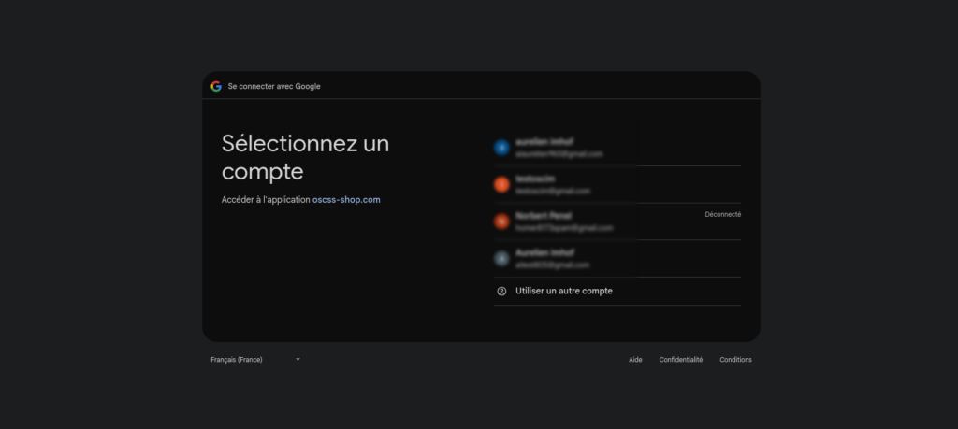
Task: Choose "Utiliser un autre compte"
Action: pyautogui.click(x=564, y=291)
